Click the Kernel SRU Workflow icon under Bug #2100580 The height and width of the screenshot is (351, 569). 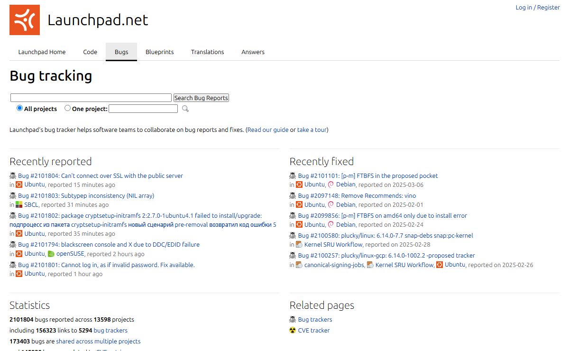click(x=299, y=245)
